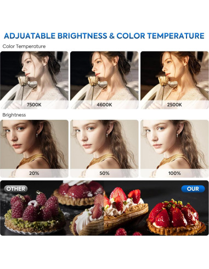
Task: Select the 50% brightness portrait
Action: [104, 149]
